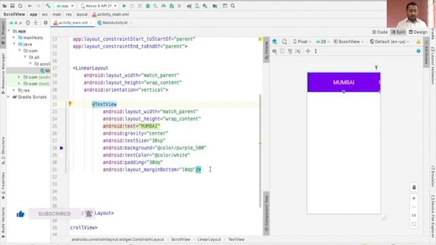
Task: Toggle autoconnect to parent icon
Action: (x=282, y=52)
